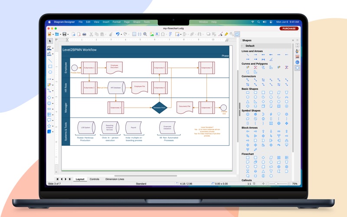Click the Slide 3 of 7 status text

point(54,184)
